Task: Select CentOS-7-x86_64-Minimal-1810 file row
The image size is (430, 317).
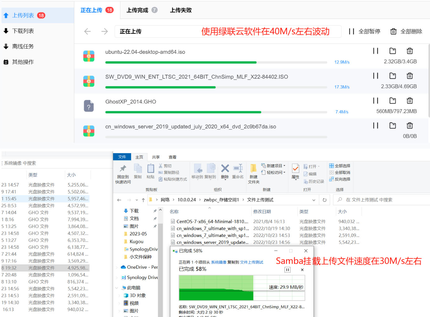Action: pyautogui.click(x=265, y=222)
